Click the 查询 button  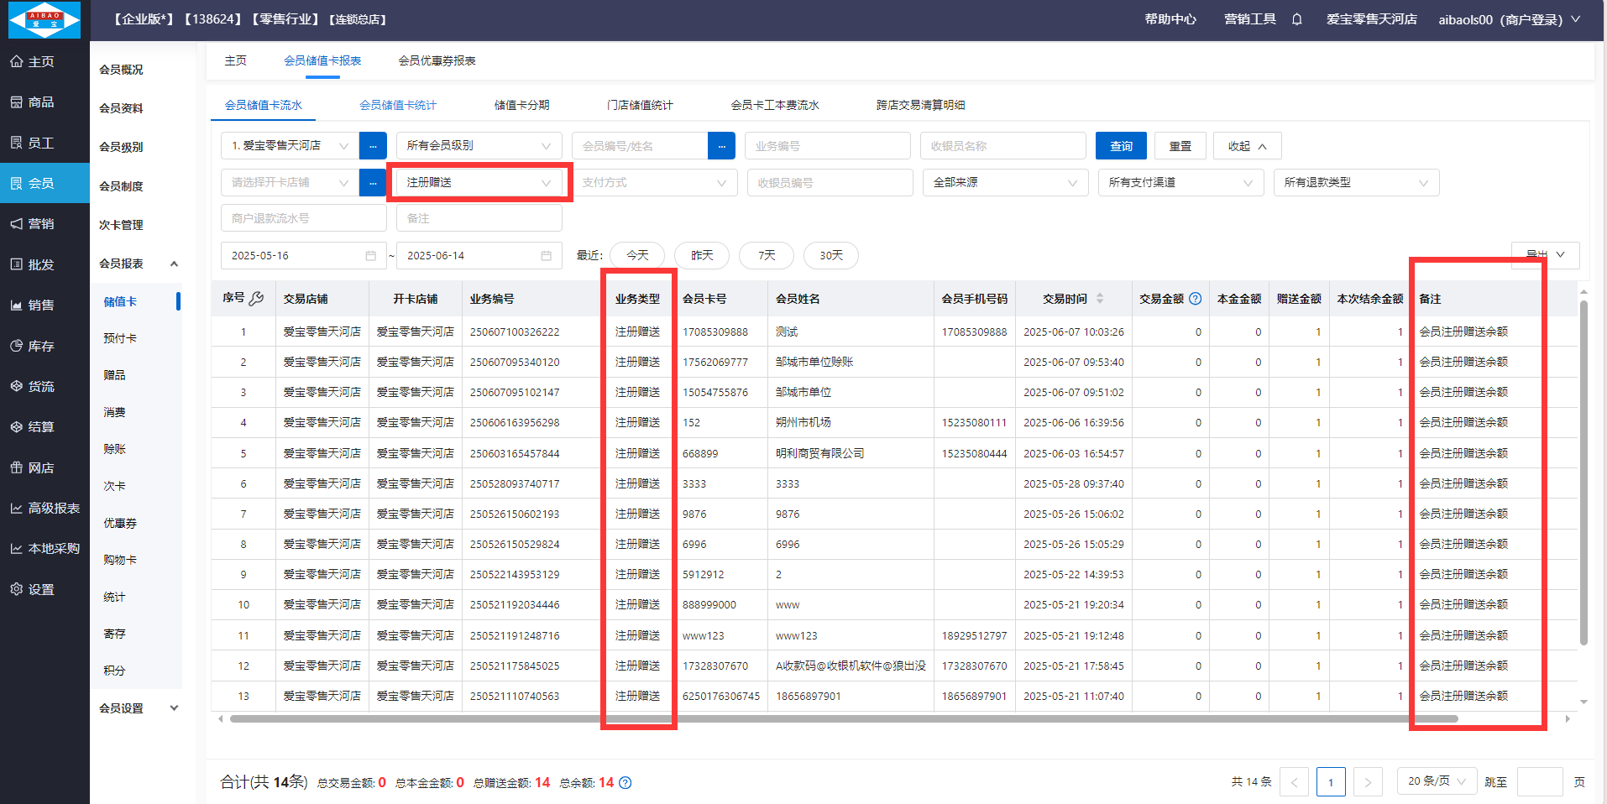pyautogui.click(x=1121, y=146)
